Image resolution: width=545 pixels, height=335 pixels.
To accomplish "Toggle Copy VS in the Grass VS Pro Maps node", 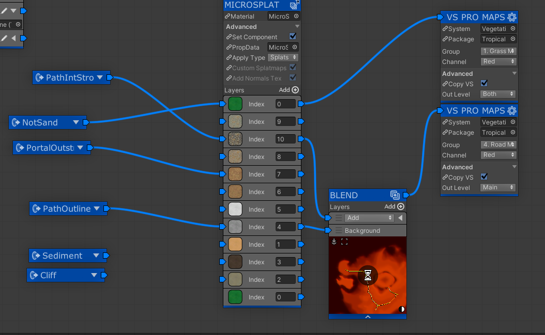I will 484,83.
